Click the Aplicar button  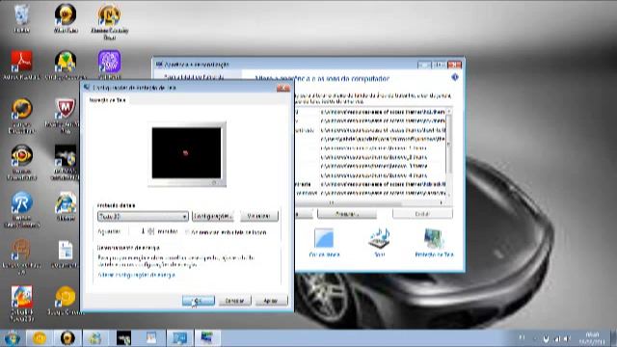coord(271,301)
